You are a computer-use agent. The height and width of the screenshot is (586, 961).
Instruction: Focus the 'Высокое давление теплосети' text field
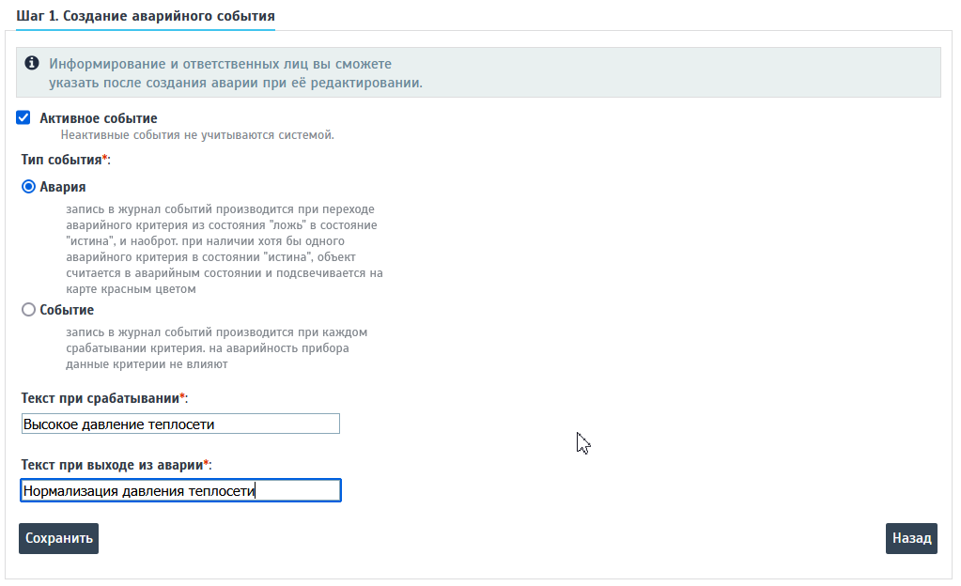(x=179, y=424)
